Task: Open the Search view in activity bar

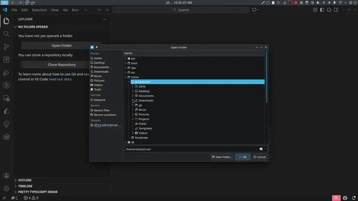Action: (x=6, y=34)
